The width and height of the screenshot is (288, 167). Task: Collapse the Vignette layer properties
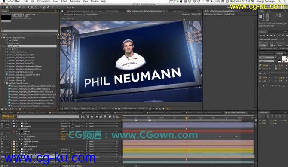[12, 126]
